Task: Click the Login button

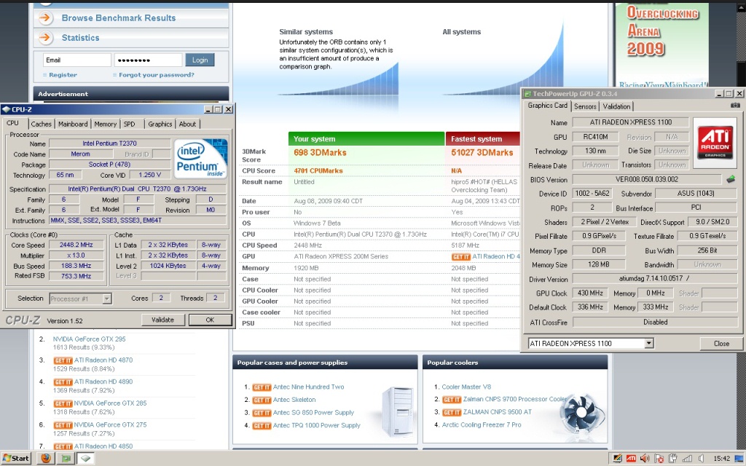Action: pos(200,60)
